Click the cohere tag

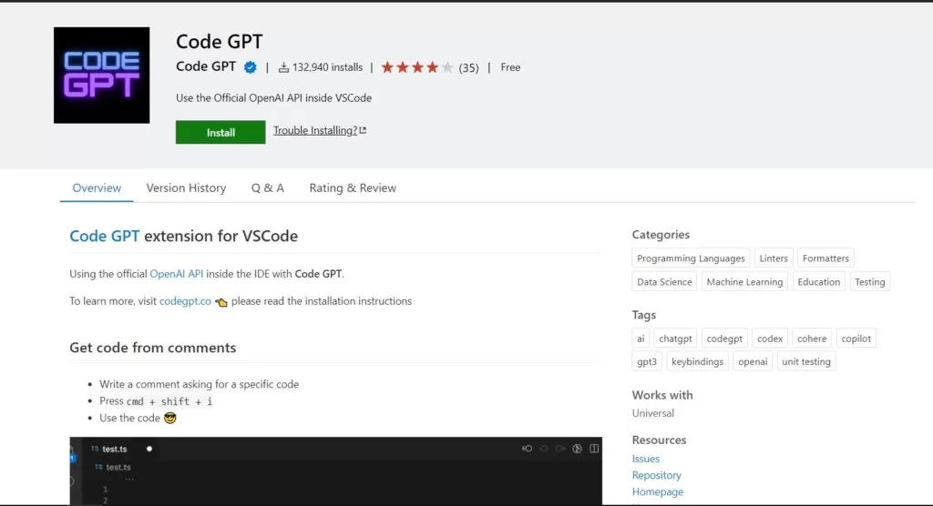point(812,339)
